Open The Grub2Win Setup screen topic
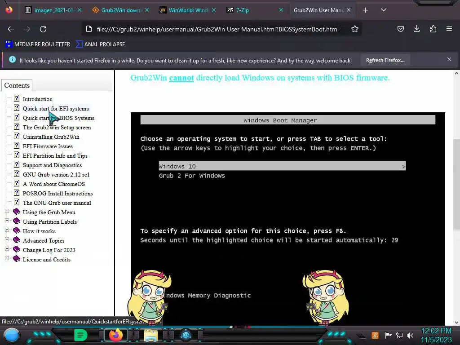 pos(57,127)
